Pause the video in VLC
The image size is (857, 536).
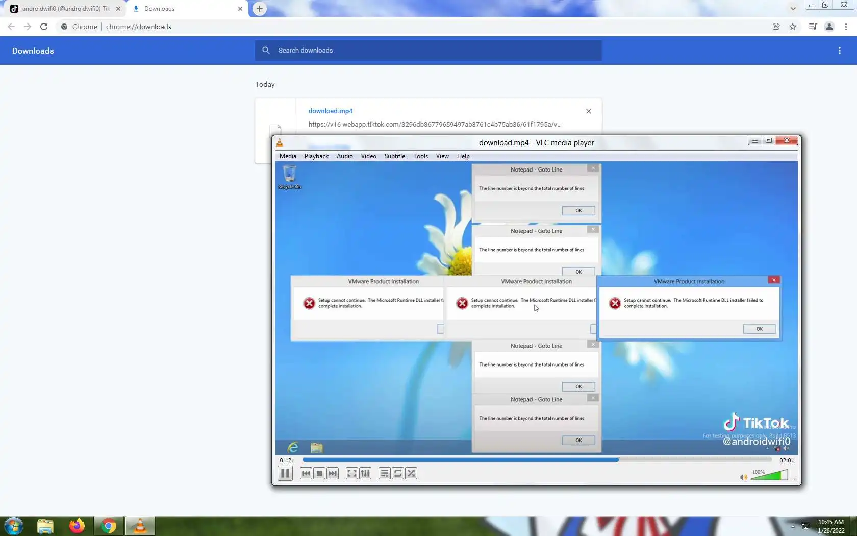click(285, 473)
